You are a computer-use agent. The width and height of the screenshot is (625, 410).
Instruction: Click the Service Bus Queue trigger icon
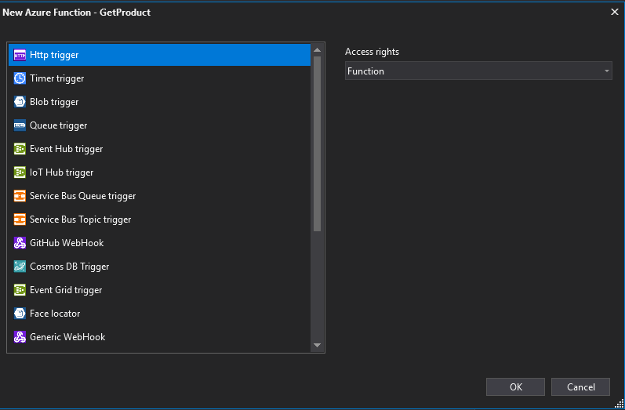point(20,196)
